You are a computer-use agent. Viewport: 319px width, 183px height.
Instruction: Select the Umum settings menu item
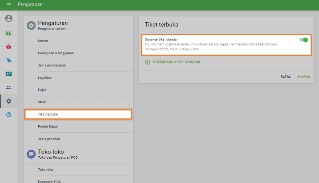43,41
